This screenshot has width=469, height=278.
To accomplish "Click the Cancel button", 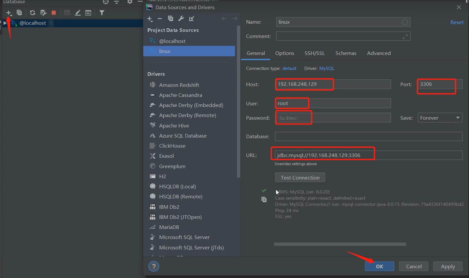I will pos(414,266).
